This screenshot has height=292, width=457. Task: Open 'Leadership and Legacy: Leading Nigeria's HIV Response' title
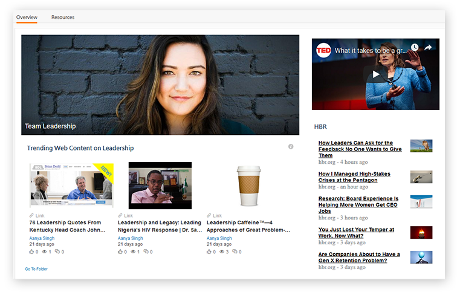coord(160,226)
